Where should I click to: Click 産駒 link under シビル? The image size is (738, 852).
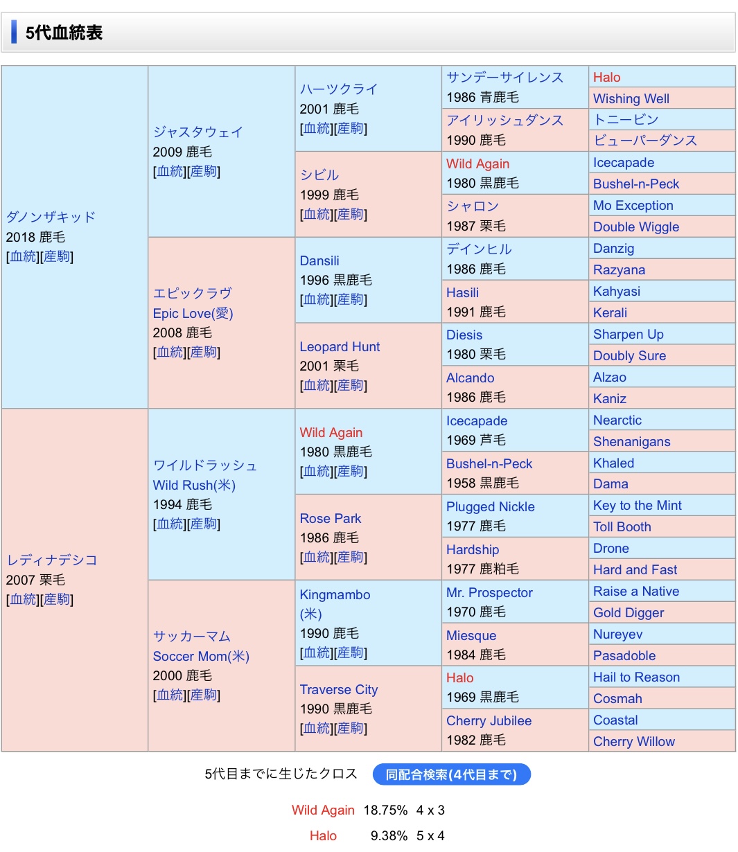(351, 214)
